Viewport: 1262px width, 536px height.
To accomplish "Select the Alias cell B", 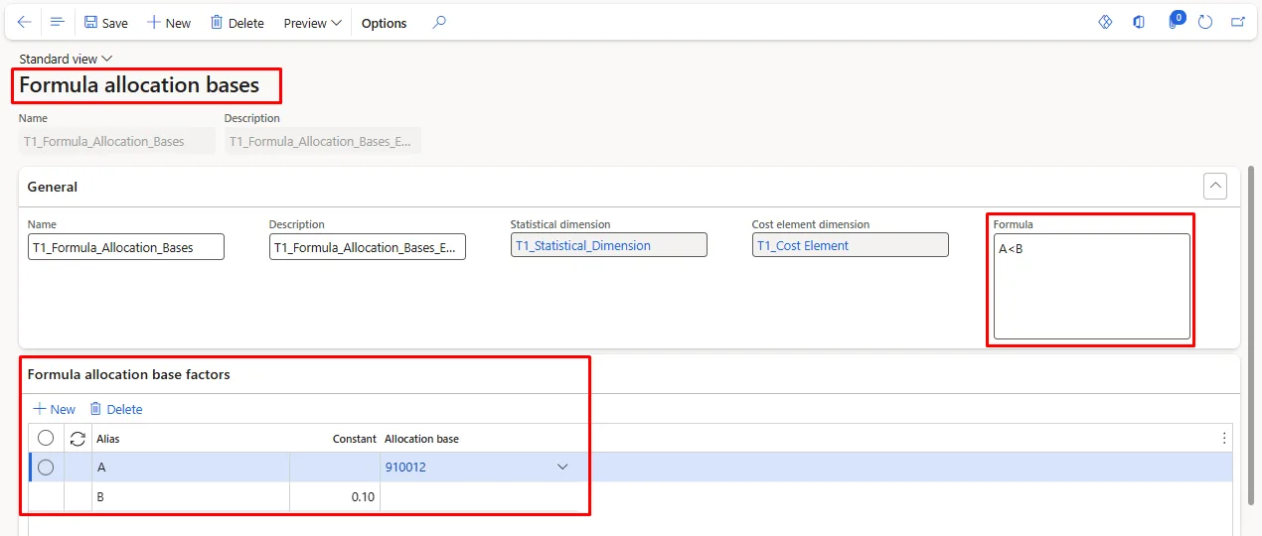I will click(191, 496).
